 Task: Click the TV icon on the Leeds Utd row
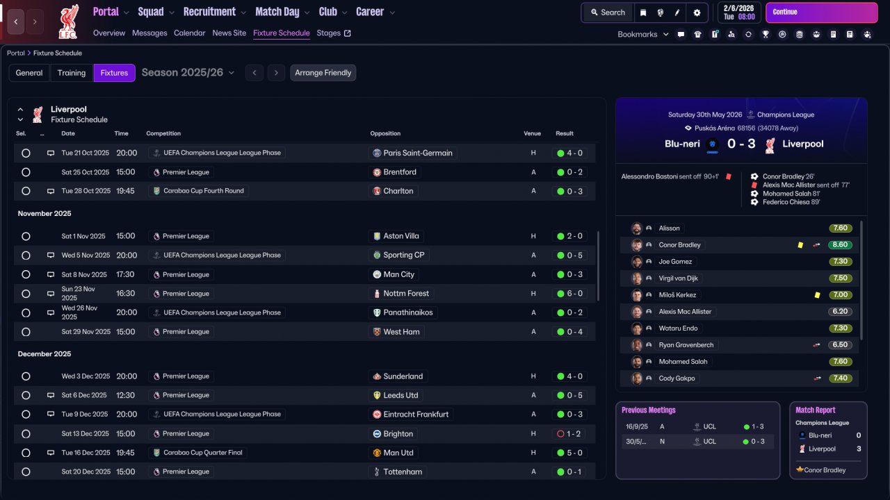(x=51, y=395)
